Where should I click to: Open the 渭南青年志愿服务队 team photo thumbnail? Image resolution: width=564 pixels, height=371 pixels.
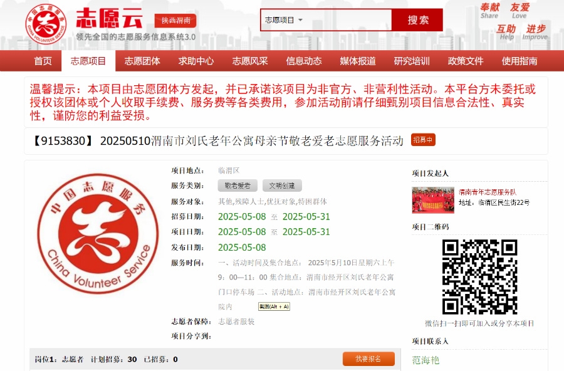click(433, 200)
